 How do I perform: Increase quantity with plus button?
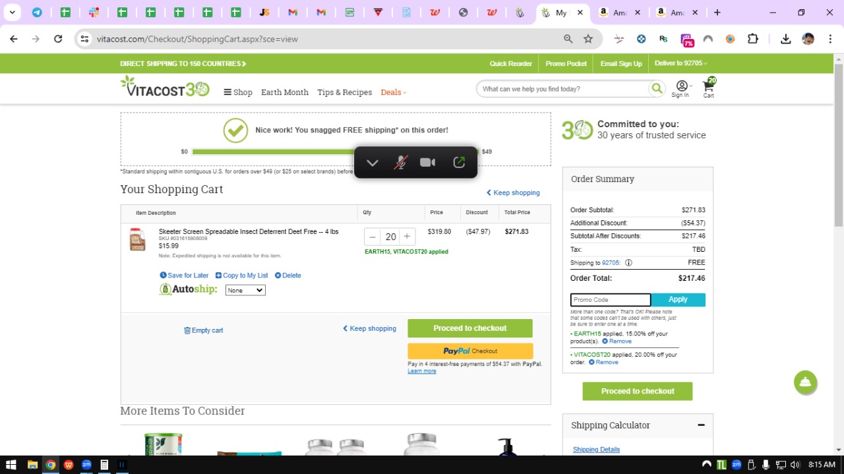(407, 237)
